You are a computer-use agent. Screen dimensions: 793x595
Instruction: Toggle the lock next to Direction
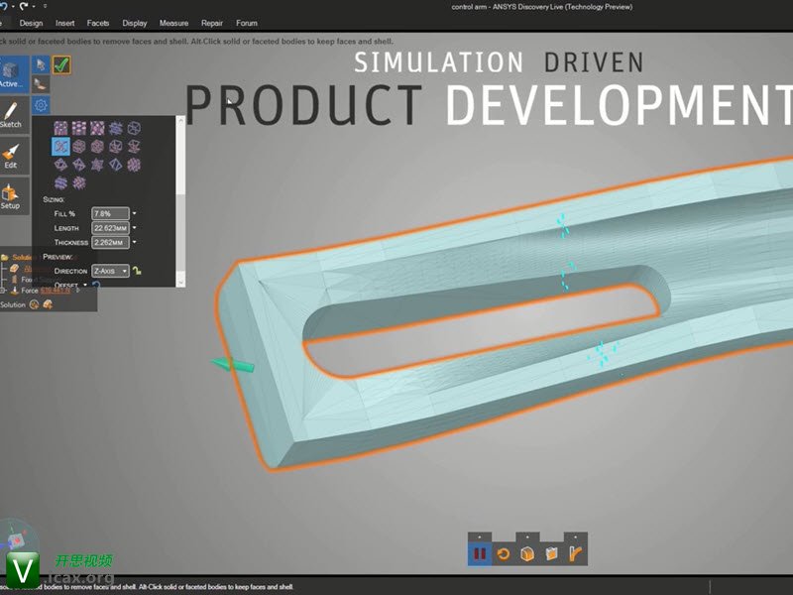point(139,271)
